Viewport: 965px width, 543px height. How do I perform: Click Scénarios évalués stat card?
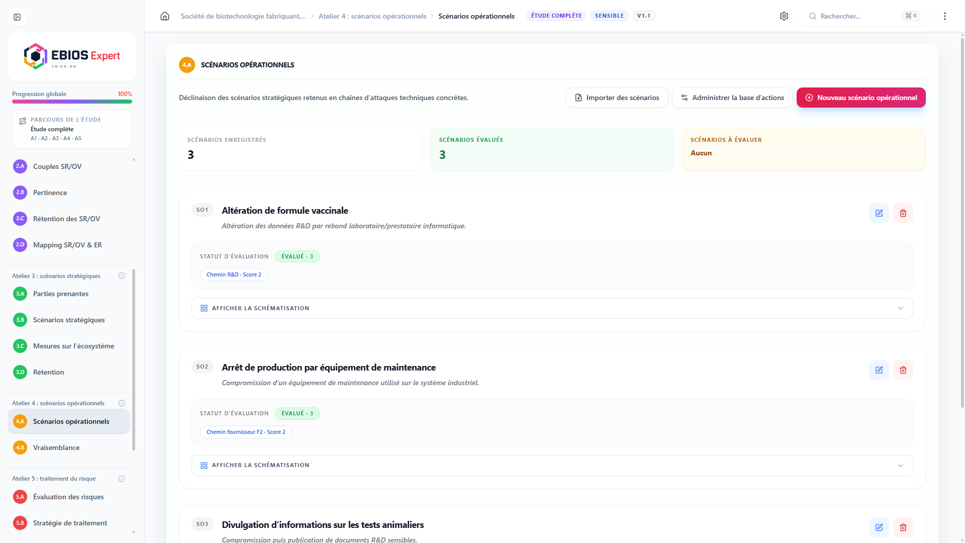[552, 149]
